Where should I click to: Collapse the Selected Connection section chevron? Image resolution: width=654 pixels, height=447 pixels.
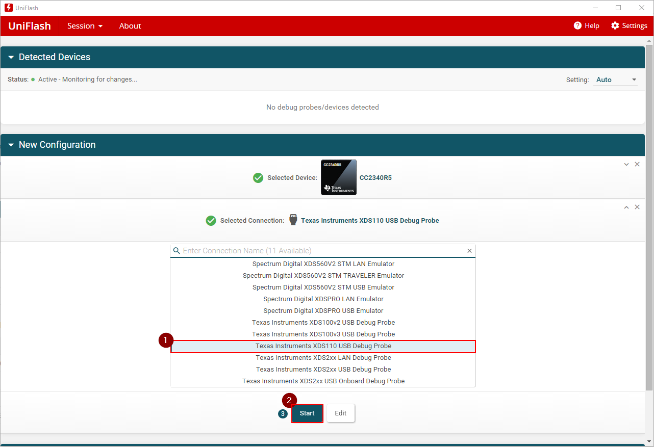pos(626,207)
